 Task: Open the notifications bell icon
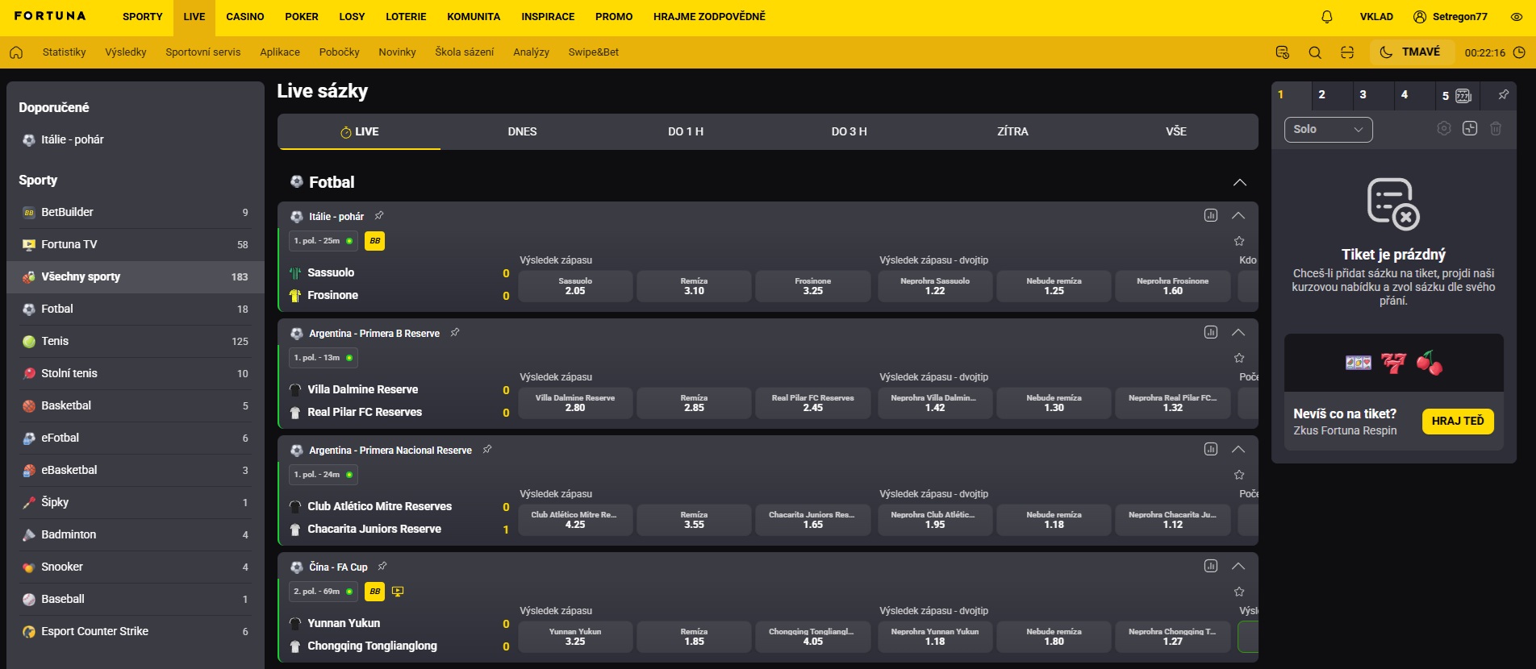[x=1327, y=16]
